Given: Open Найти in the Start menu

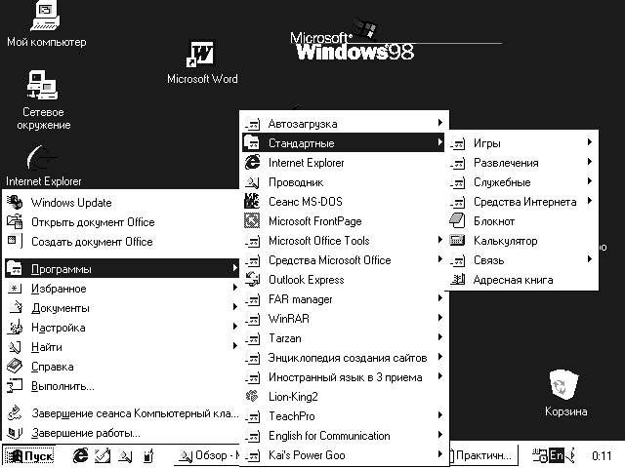Looking at the screenshot, I should (122, 347).
